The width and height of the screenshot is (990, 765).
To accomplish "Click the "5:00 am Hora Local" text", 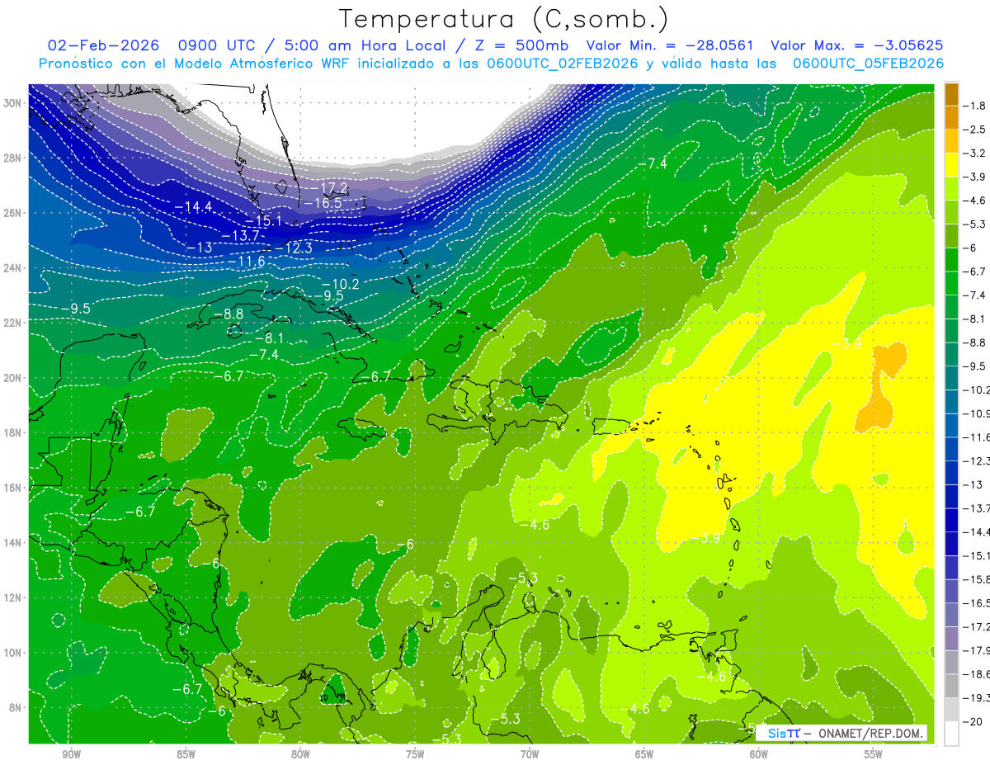I will click(x=365, y=45).
